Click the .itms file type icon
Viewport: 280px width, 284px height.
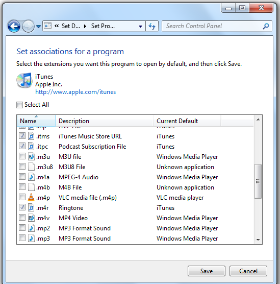click(31, 136)
